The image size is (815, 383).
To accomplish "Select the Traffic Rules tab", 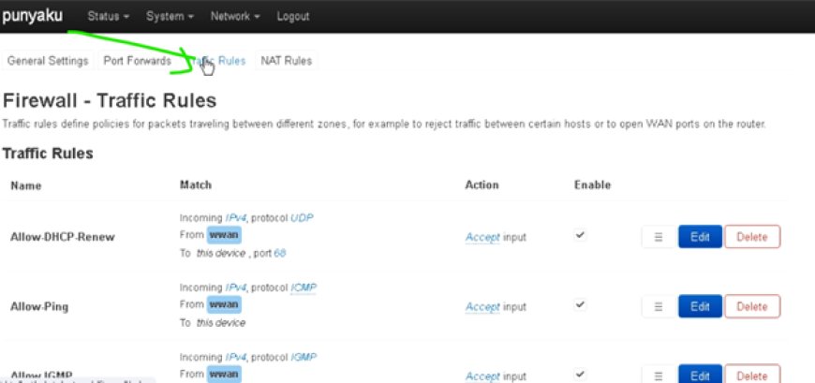I will point(218,61).
